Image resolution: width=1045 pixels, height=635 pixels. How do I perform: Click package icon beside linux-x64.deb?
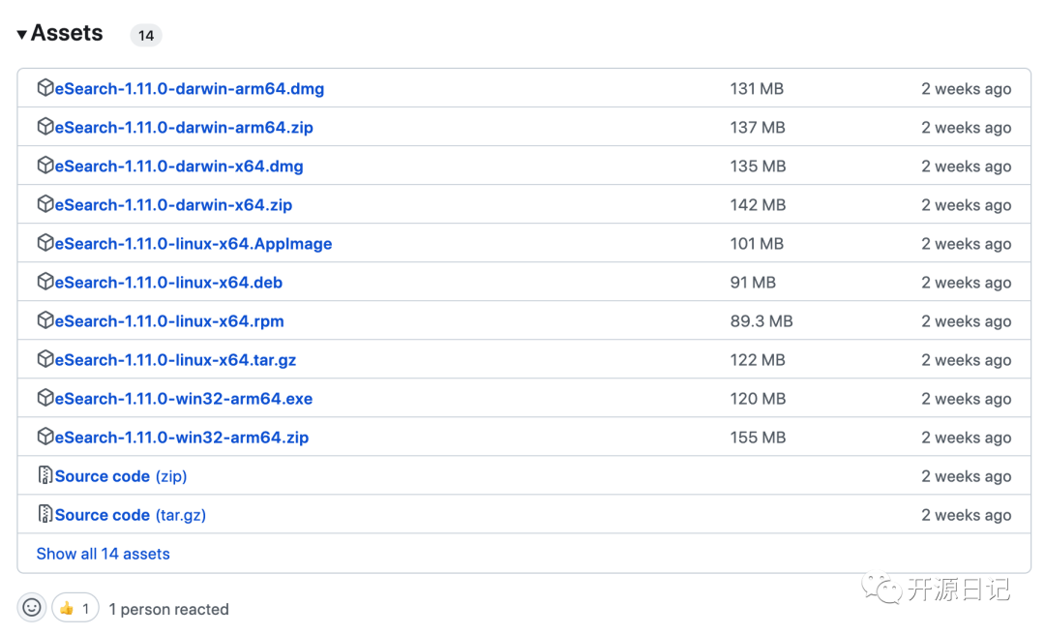pos(45,281)
